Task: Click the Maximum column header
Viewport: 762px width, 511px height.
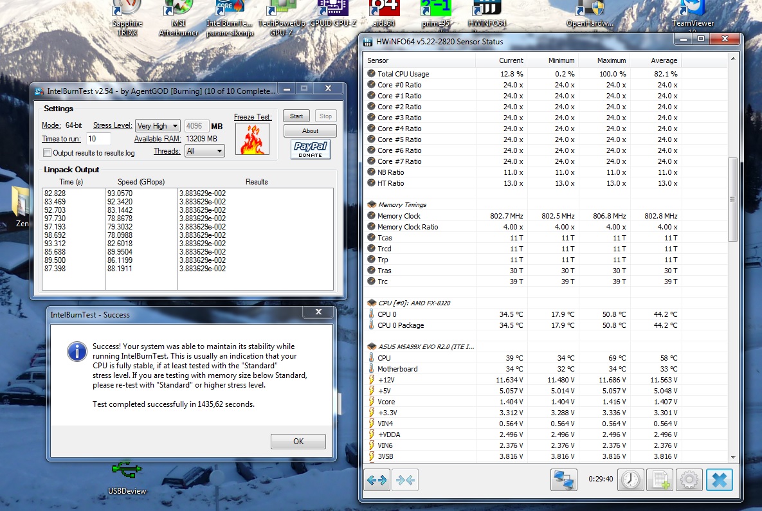Action: (x=604, y=60)
